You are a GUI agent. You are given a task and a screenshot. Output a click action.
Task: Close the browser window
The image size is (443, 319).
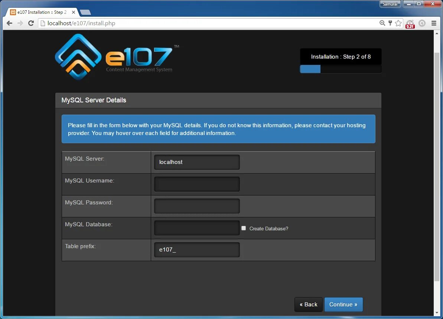click(x=432, y=4)
